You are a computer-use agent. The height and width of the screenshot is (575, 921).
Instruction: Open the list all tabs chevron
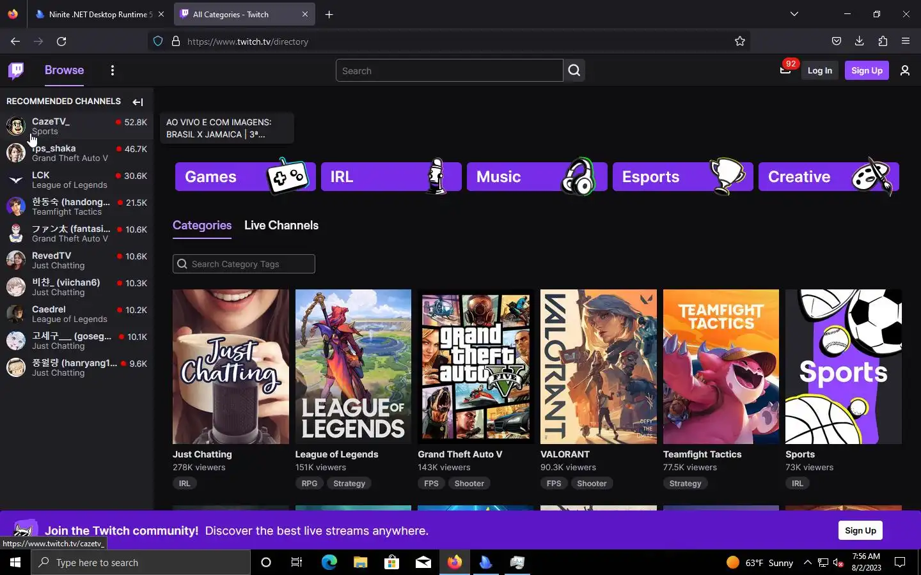coord(794,14)
